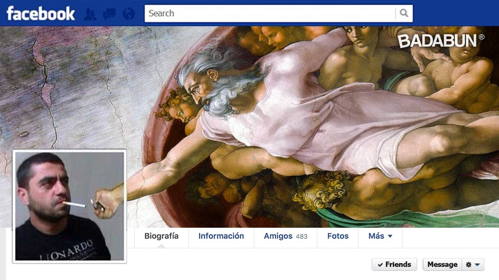Click the search magnifier button
The image size is (499, 280).
404,13
